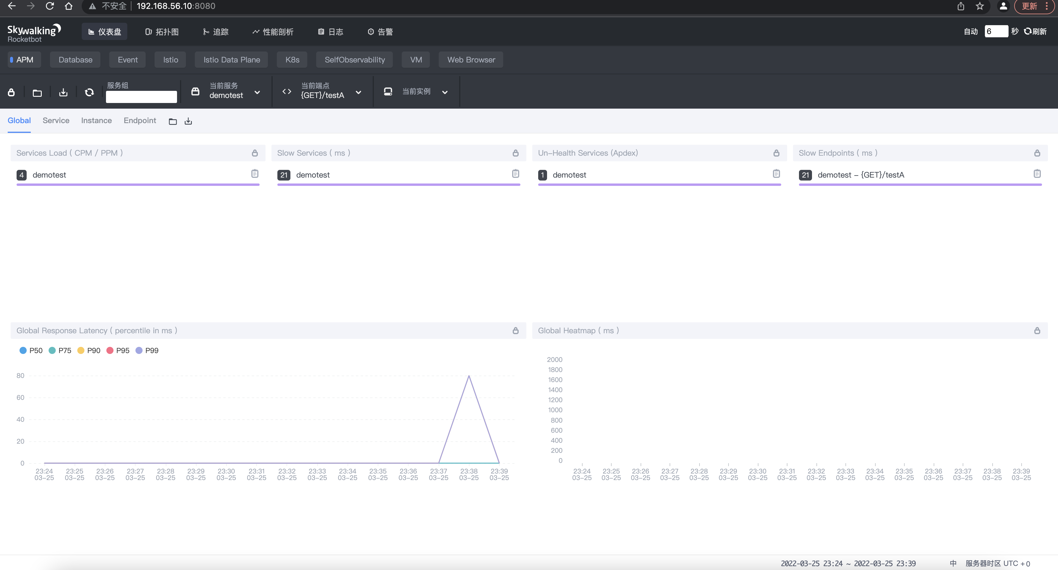
Task: Select the SelfObservability tab
Action: click(354, 59)
